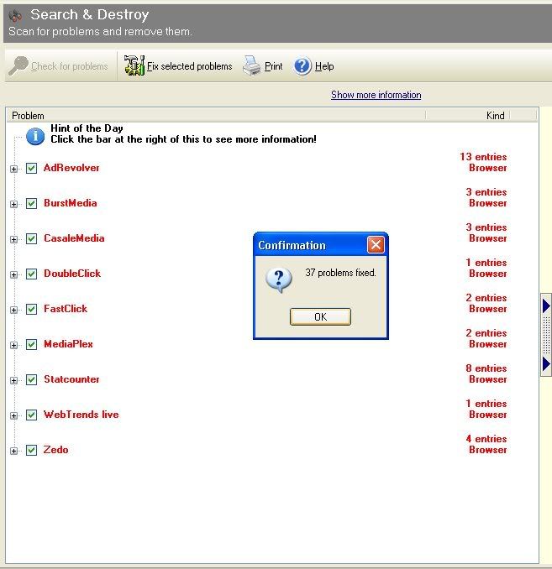Expand the MediaPlex tree node
Image resolution: width=552 pixels, height=569 pixels.
13,345
